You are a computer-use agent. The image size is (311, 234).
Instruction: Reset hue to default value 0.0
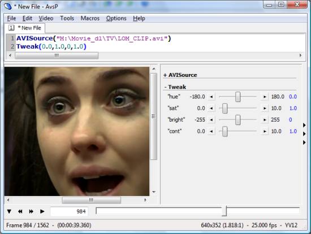(x=293, y=97)
